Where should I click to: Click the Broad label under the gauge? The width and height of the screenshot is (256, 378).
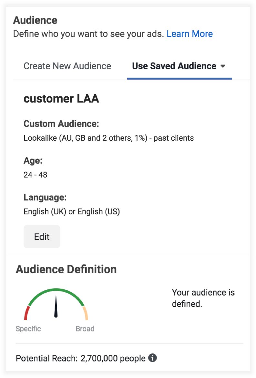(85, 329)
